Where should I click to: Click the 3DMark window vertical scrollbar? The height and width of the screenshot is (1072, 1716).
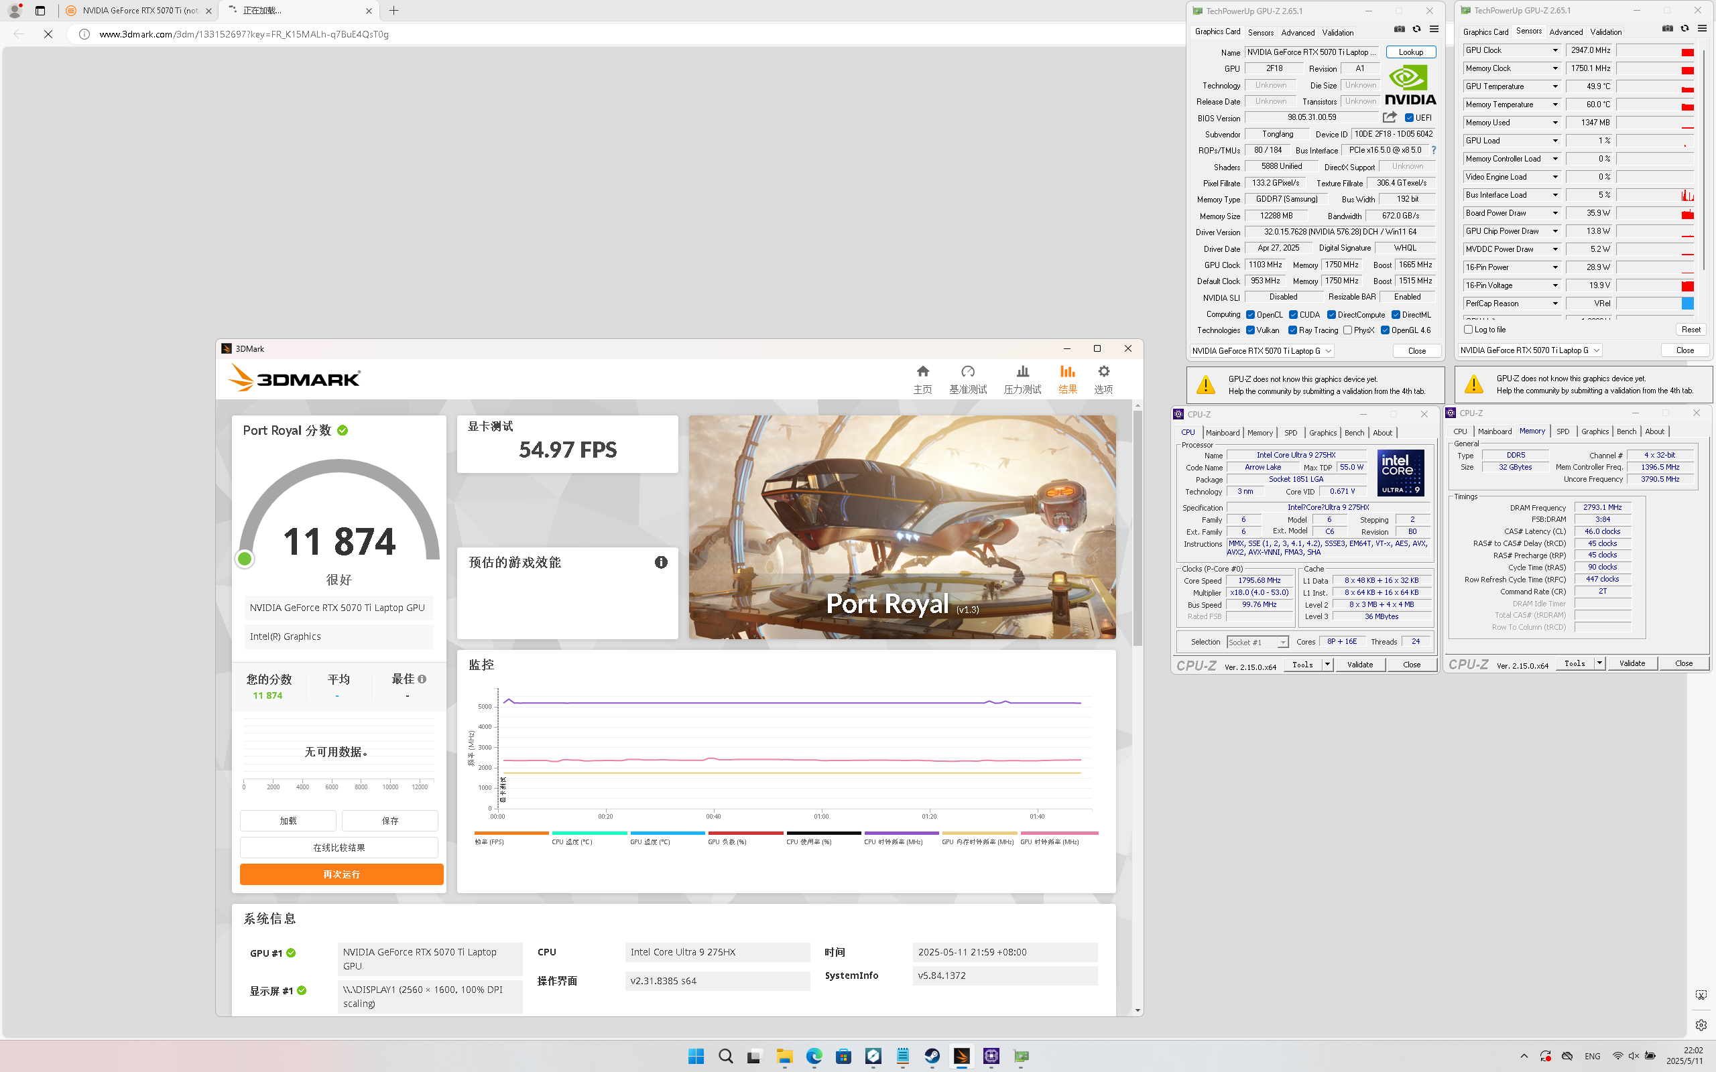click(1138, 528)
